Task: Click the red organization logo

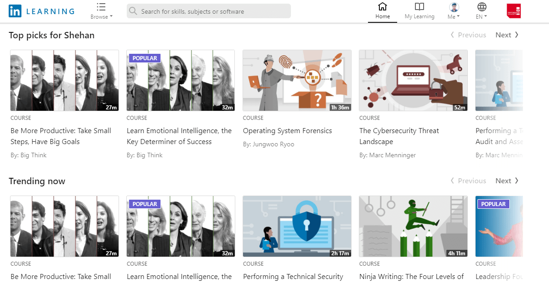Action: (x=514, y=11)
